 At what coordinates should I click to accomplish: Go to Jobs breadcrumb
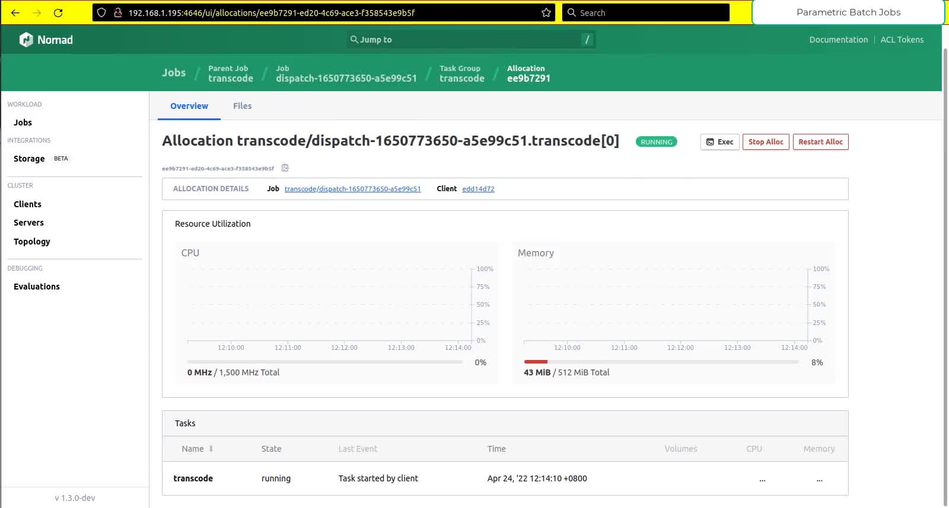(174, 73)
